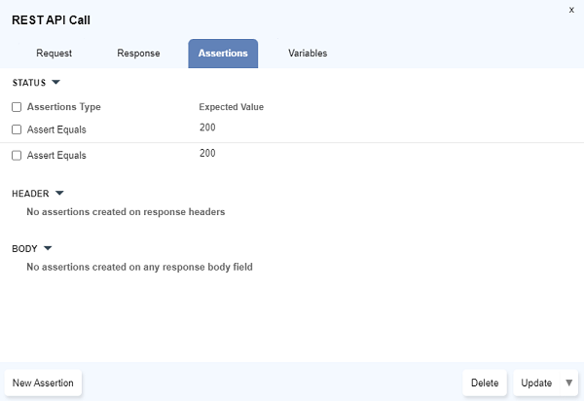The width and height of the screenshot is (584, 401).
Task: Collapse the STATUS section arrow
Action: tap(55, 83)
